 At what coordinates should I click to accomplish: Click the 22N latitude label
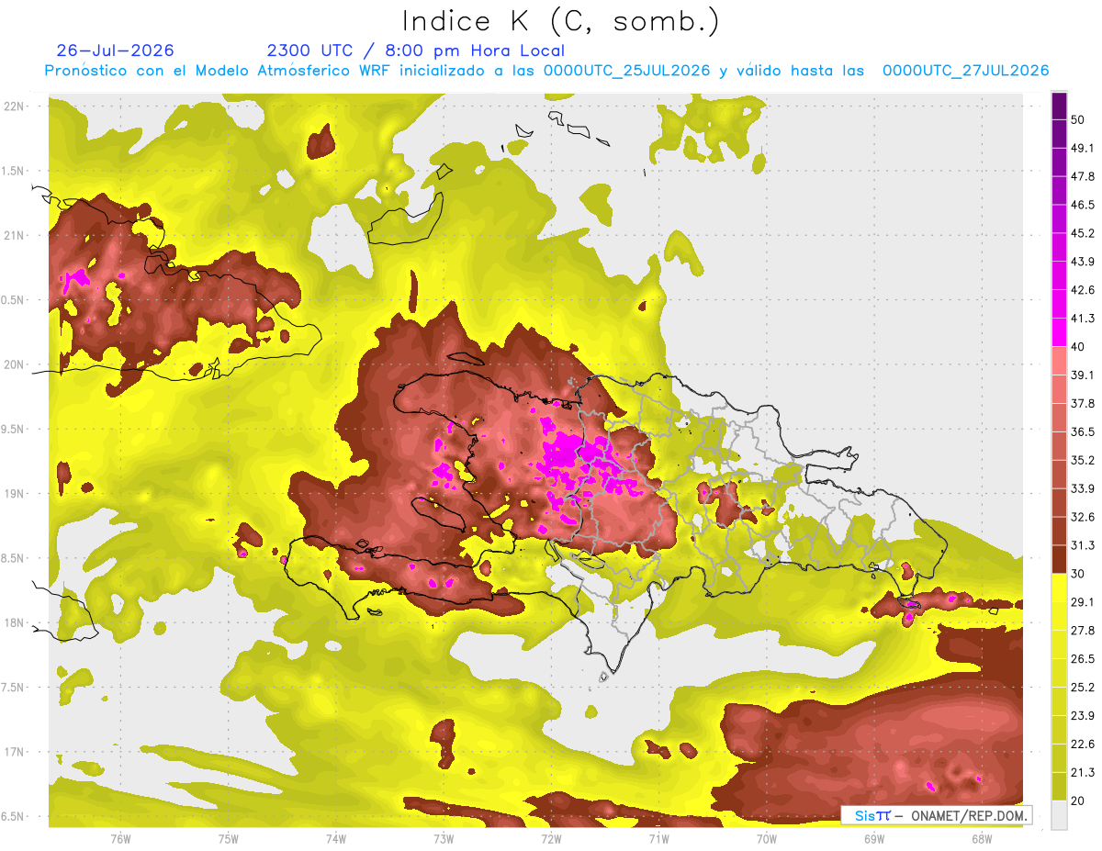pos(14,106)
